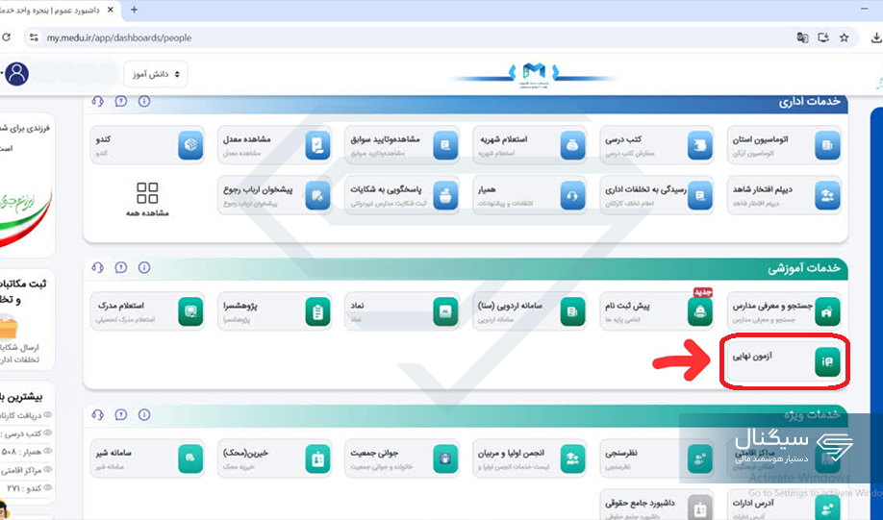Click info icon in خدمات ویژه header
The image size is (883, 520).
click(x=144, y=415)
